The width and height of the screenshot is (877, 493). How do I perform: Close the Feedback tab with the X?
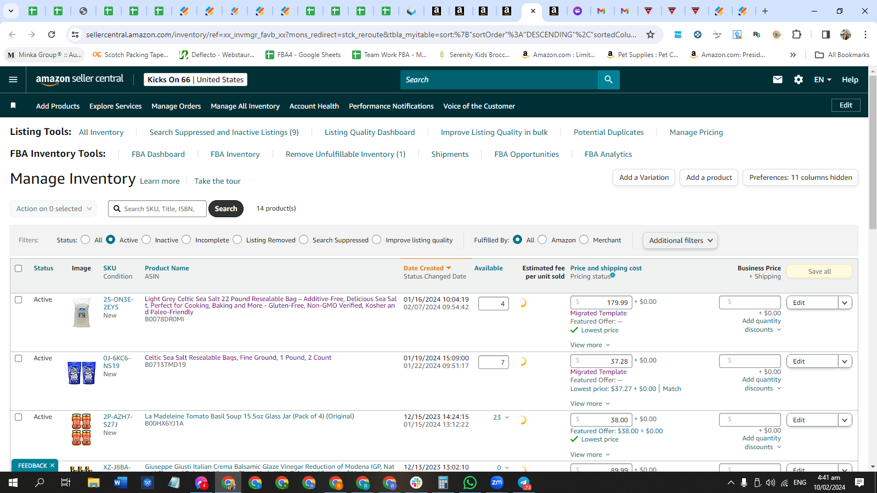[52, 466]
